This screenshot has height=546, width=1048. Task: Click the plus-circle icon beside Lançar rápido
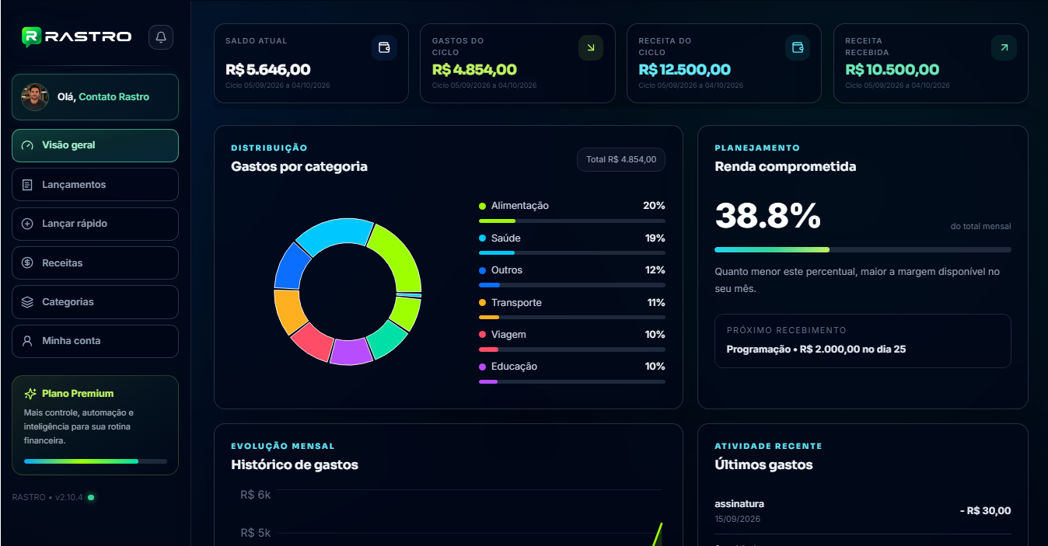[27, 224]
